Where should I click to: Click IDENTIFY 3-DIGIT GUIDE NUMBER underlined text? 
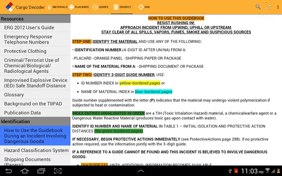(x=124, y=75)
